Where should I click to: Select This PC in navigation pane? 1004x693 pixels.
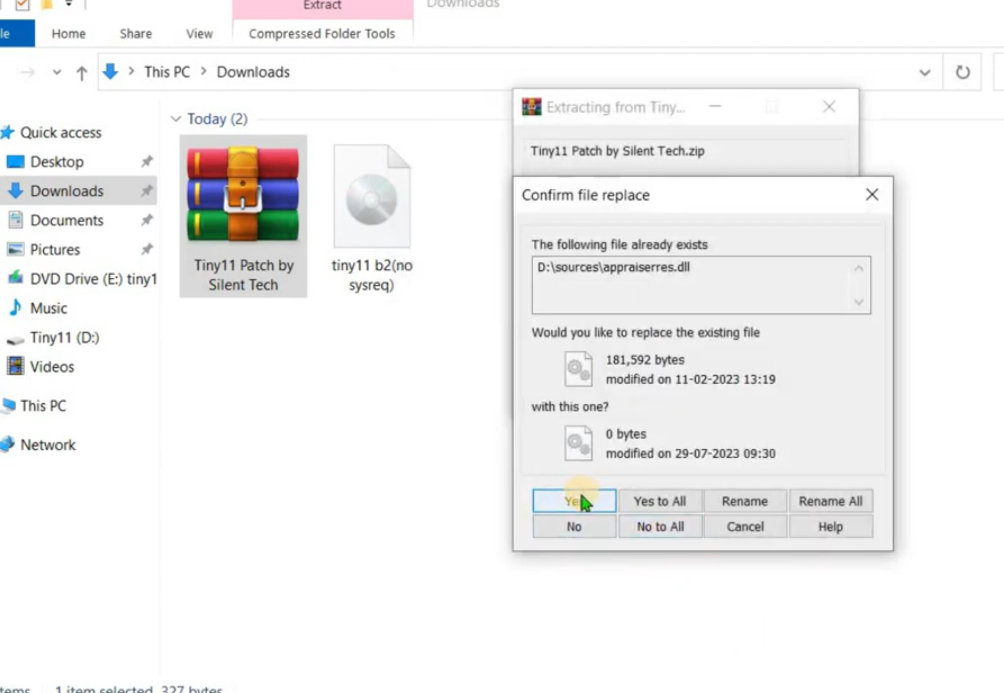(43, 406)
